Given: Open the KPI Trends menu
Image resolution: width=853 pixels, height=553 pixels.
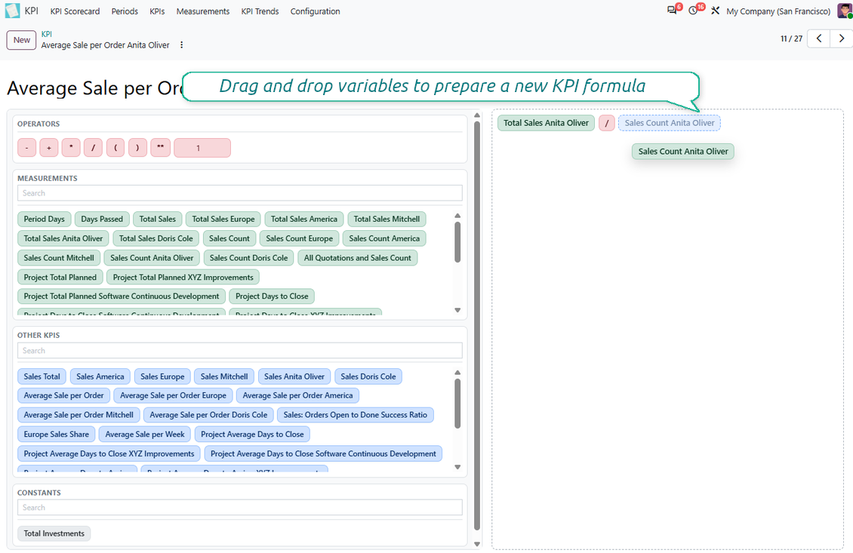Looking at the screenshot, I should 260,11.
